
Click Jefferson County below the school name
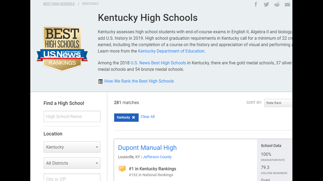point(157,157)
